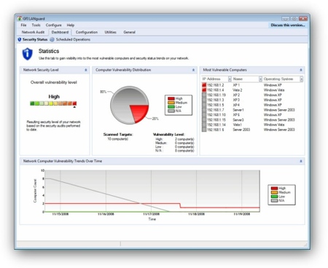
Task: Open the Name column filter dropdown
Action: tap(260, 79)
